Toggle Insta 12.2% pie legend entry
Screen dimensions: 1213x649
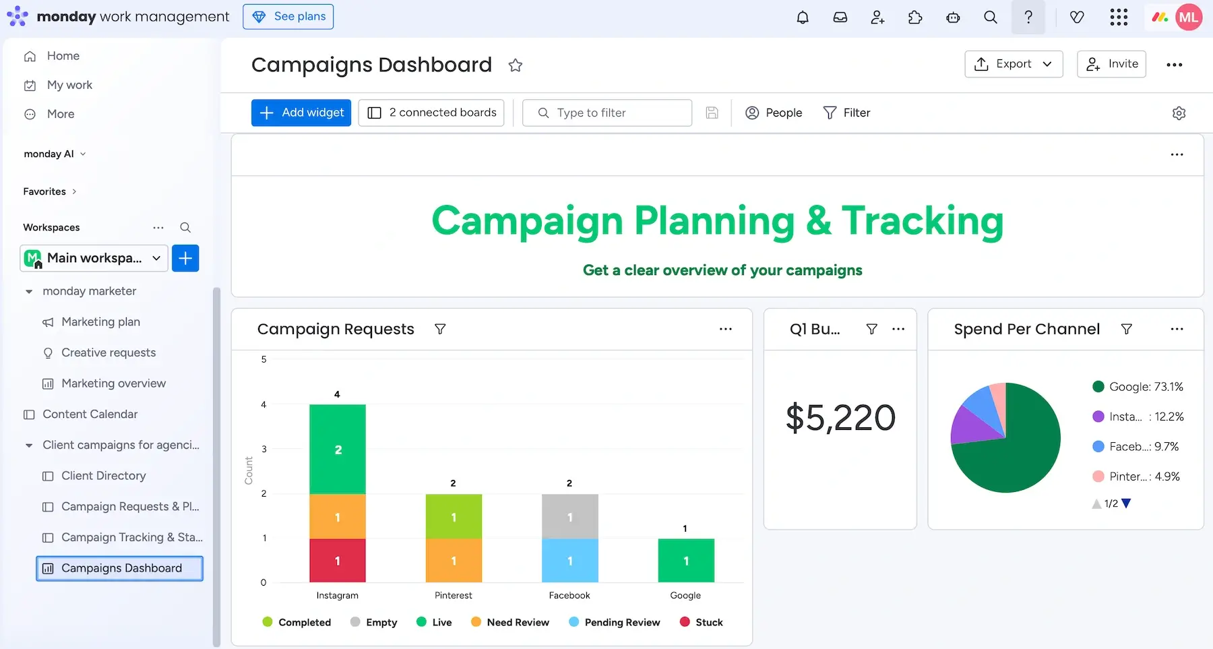point(1138,416)
